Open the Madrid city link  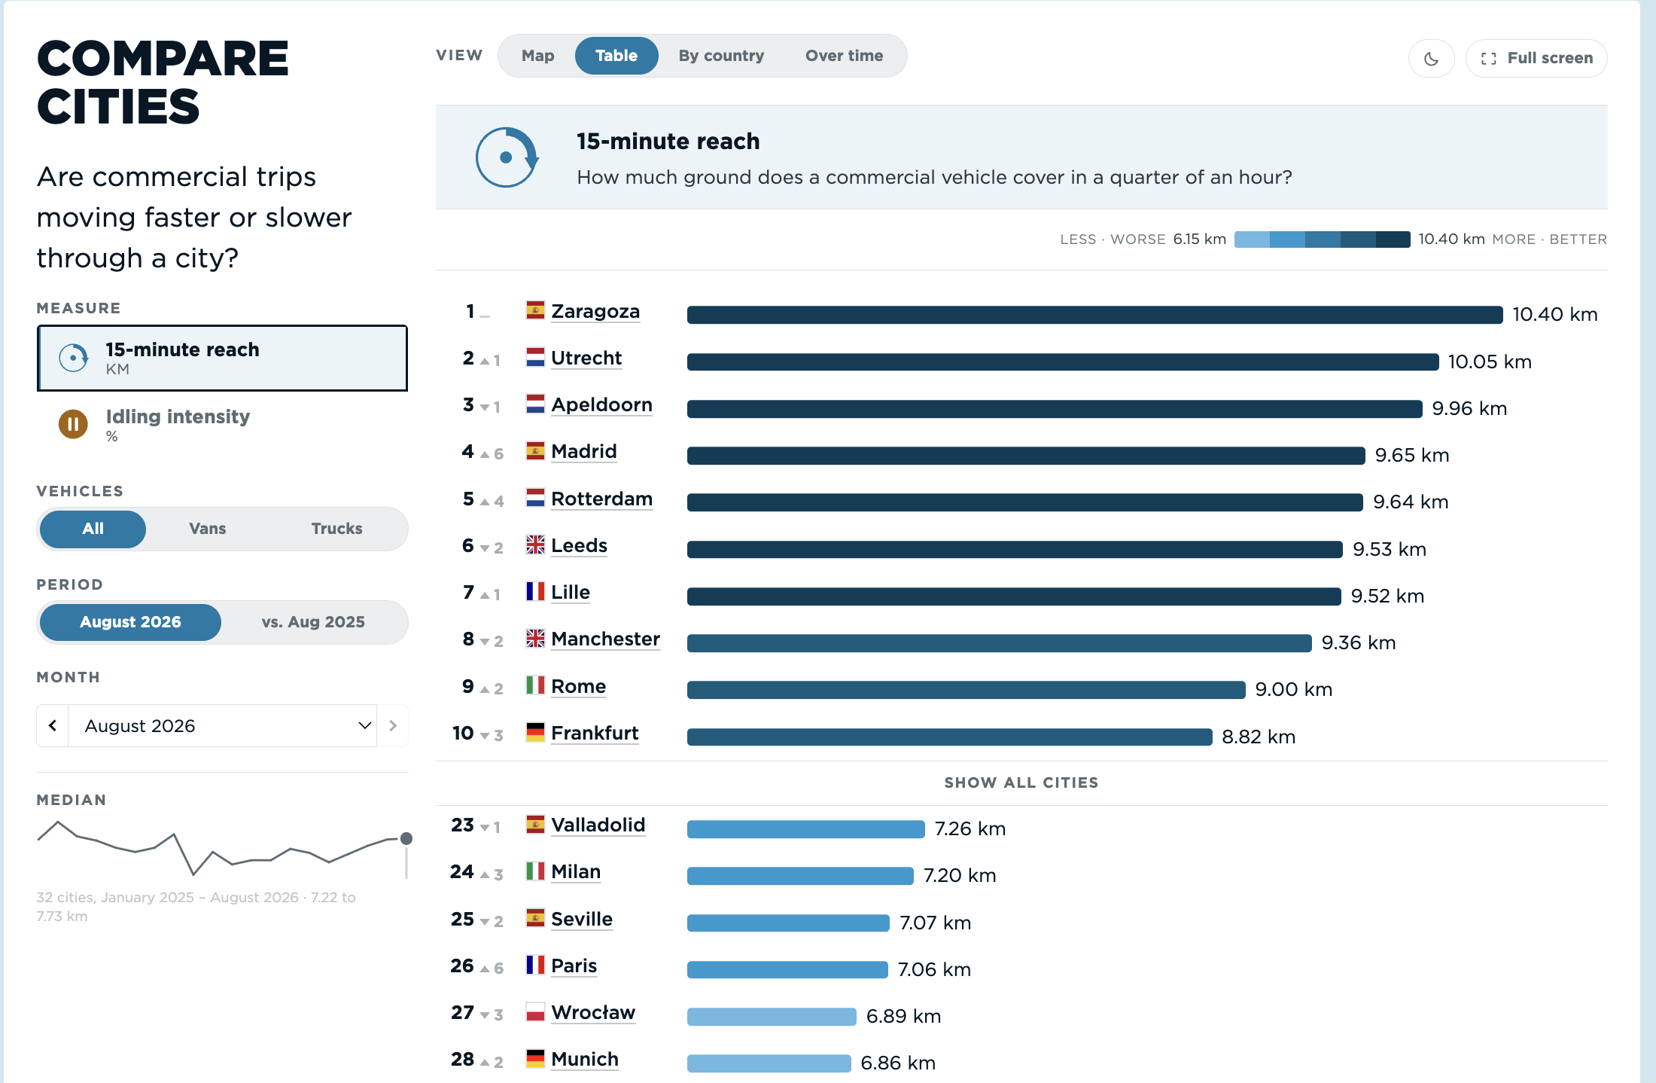pos(584,451)
